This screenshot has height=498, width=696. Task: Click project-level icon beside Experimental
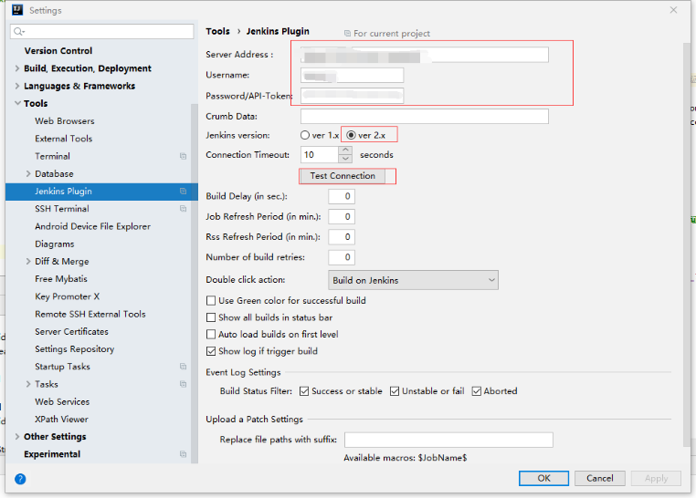click(183, 454)
